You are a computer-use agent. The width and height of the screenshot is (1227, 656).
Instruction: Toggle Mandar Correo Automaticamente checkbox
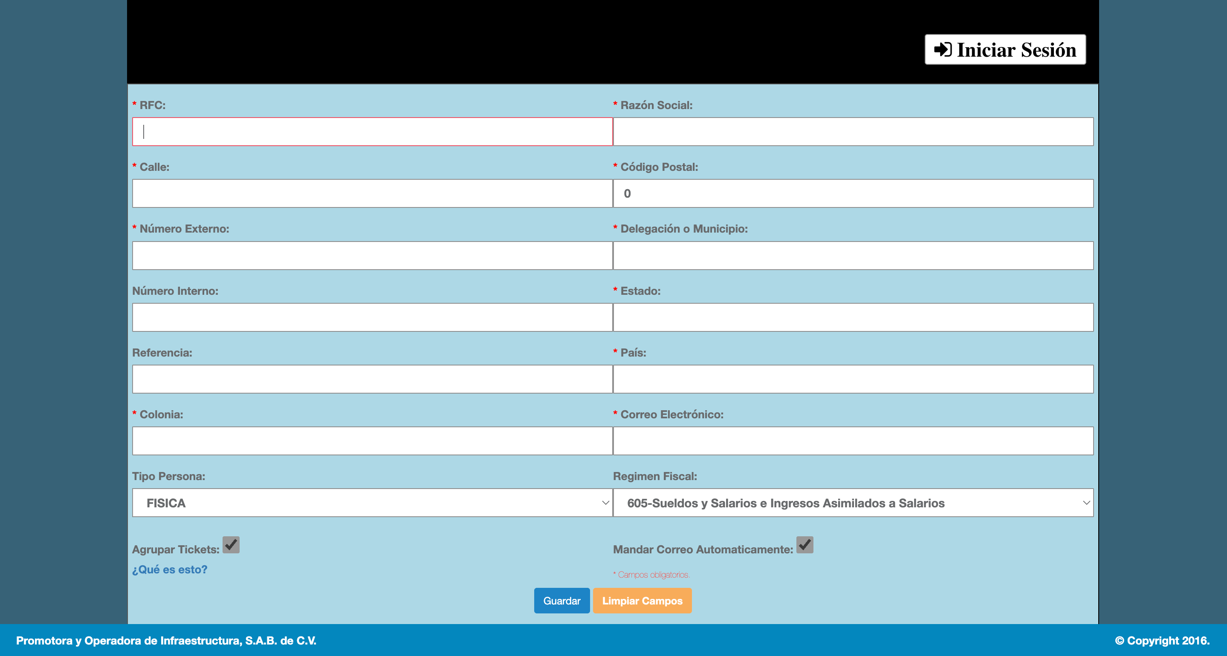(804, 545)
